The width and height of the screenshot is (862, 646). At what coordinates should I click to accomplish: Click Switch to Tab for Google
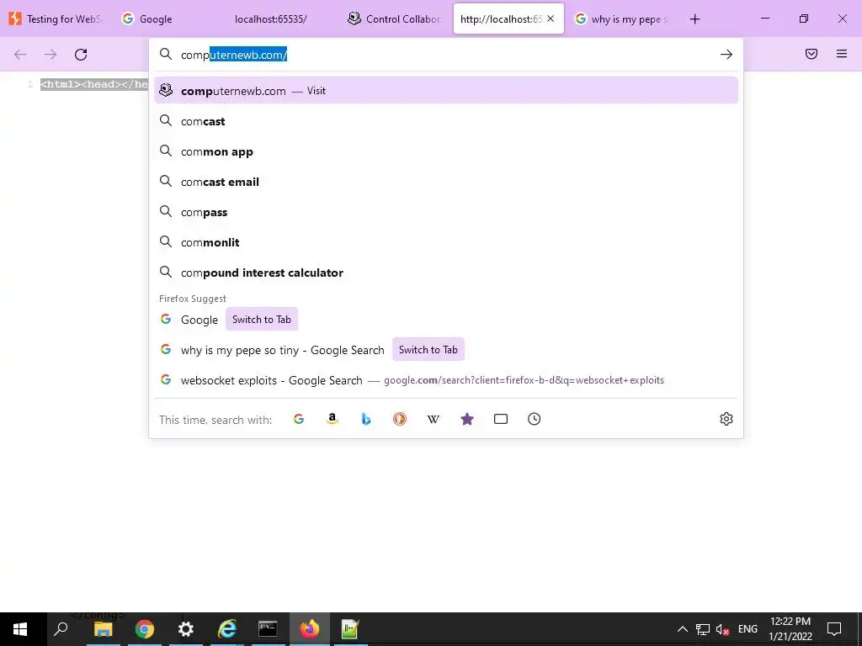click(x=262, y=319)
